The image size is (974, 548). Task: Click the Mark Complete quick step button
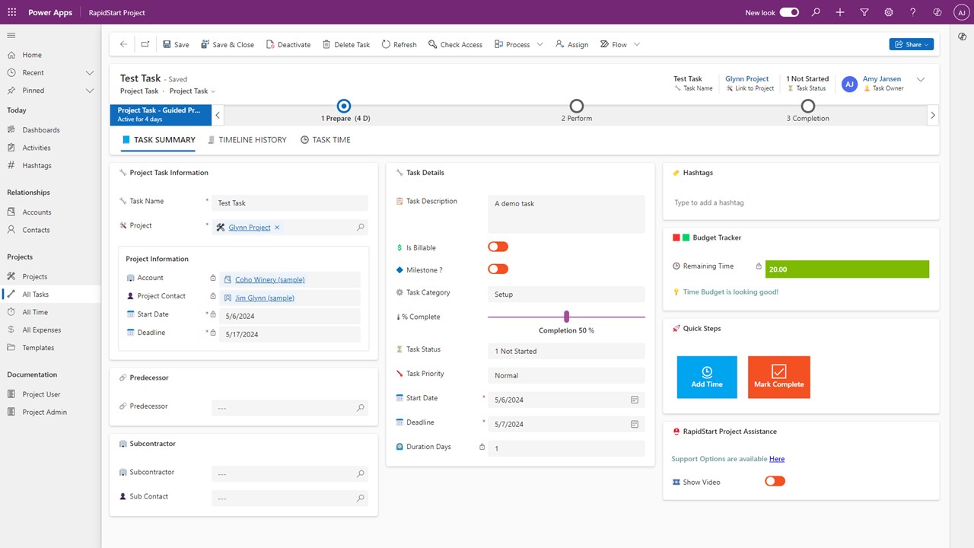click(x=779, y=377)
